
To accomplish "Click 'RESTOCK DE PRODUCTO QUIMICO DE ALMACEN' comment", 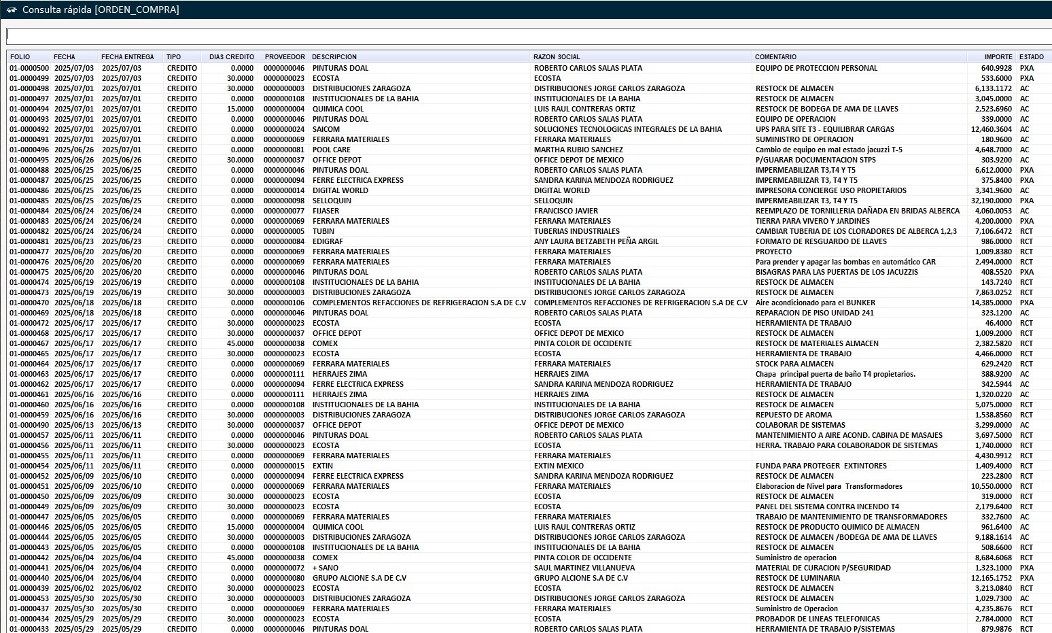I will pyautogui.click(x=837, y=527).
